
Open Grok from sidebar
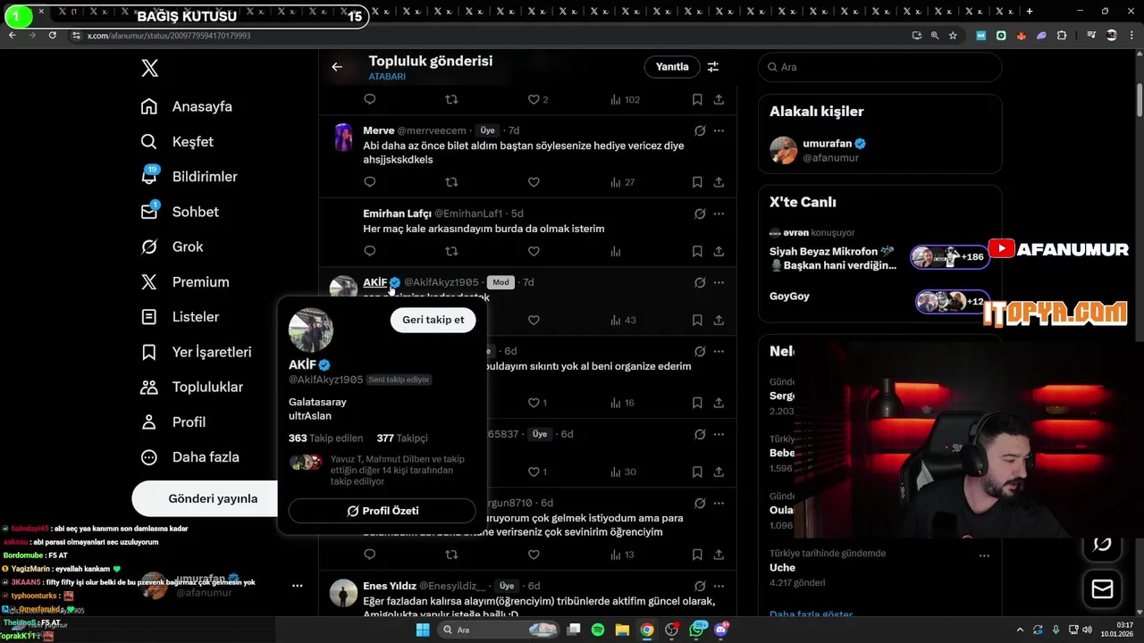[172, 246]
